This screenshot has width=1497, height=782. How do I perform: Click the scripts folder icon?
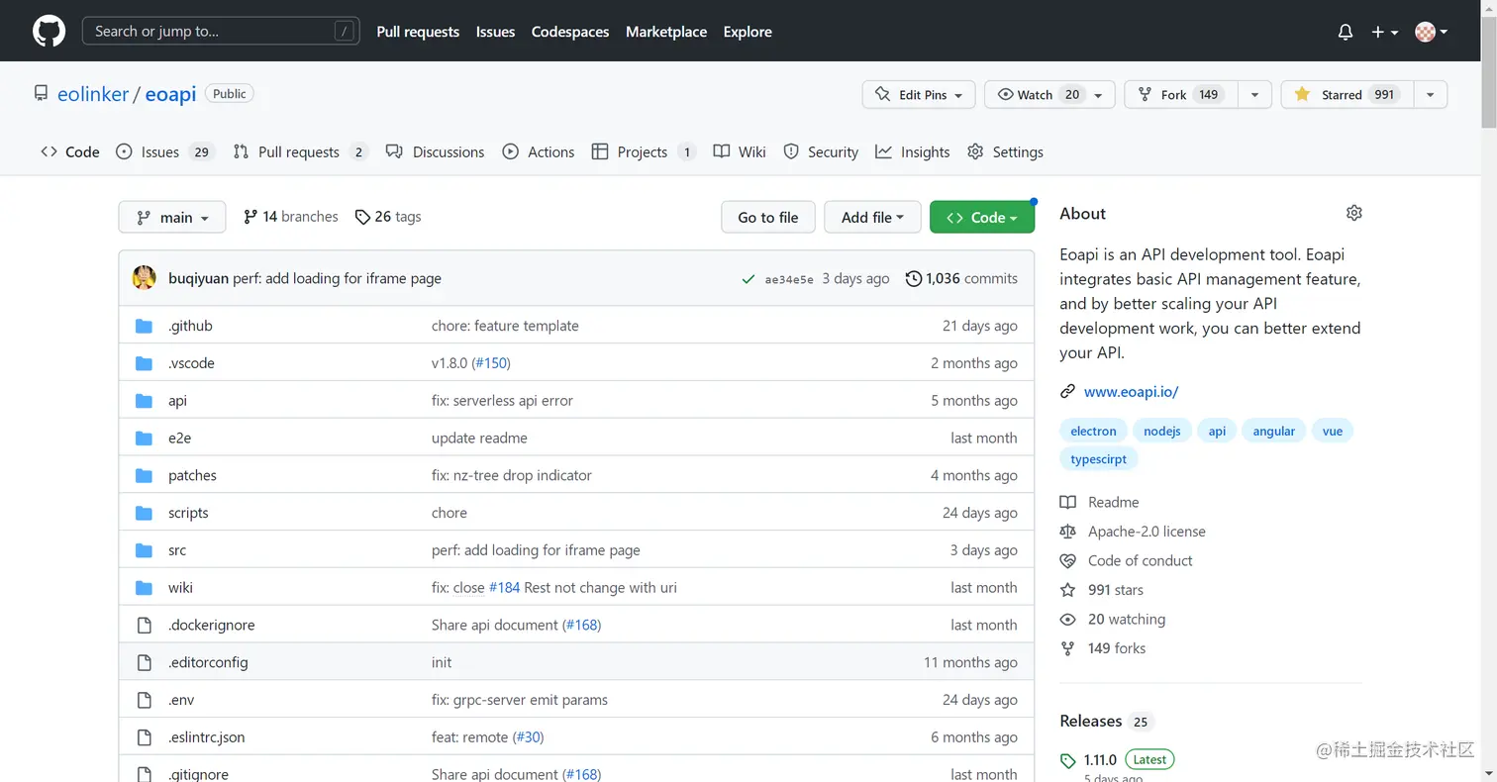pyautogui.click(x=145, y=513)
